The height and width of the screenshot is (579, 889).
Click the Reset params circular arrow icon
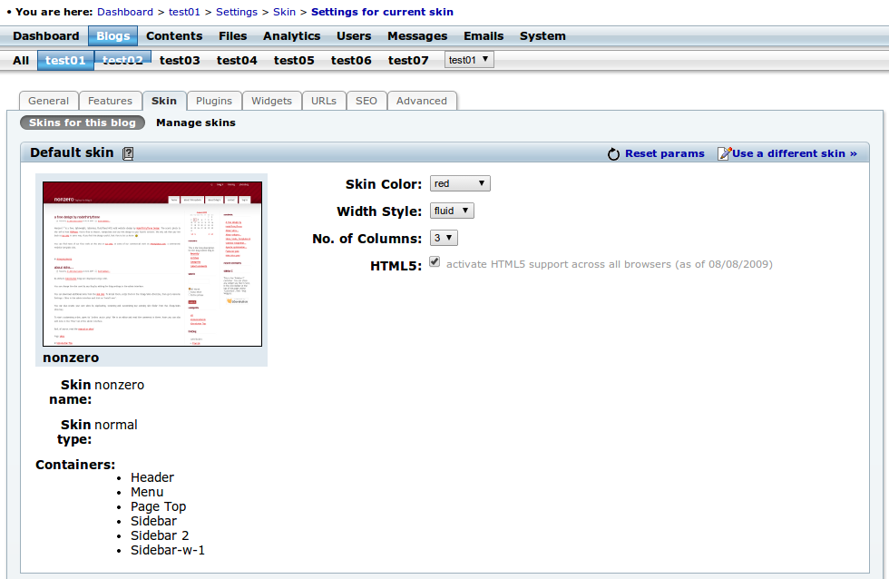(x=613, y=153)
